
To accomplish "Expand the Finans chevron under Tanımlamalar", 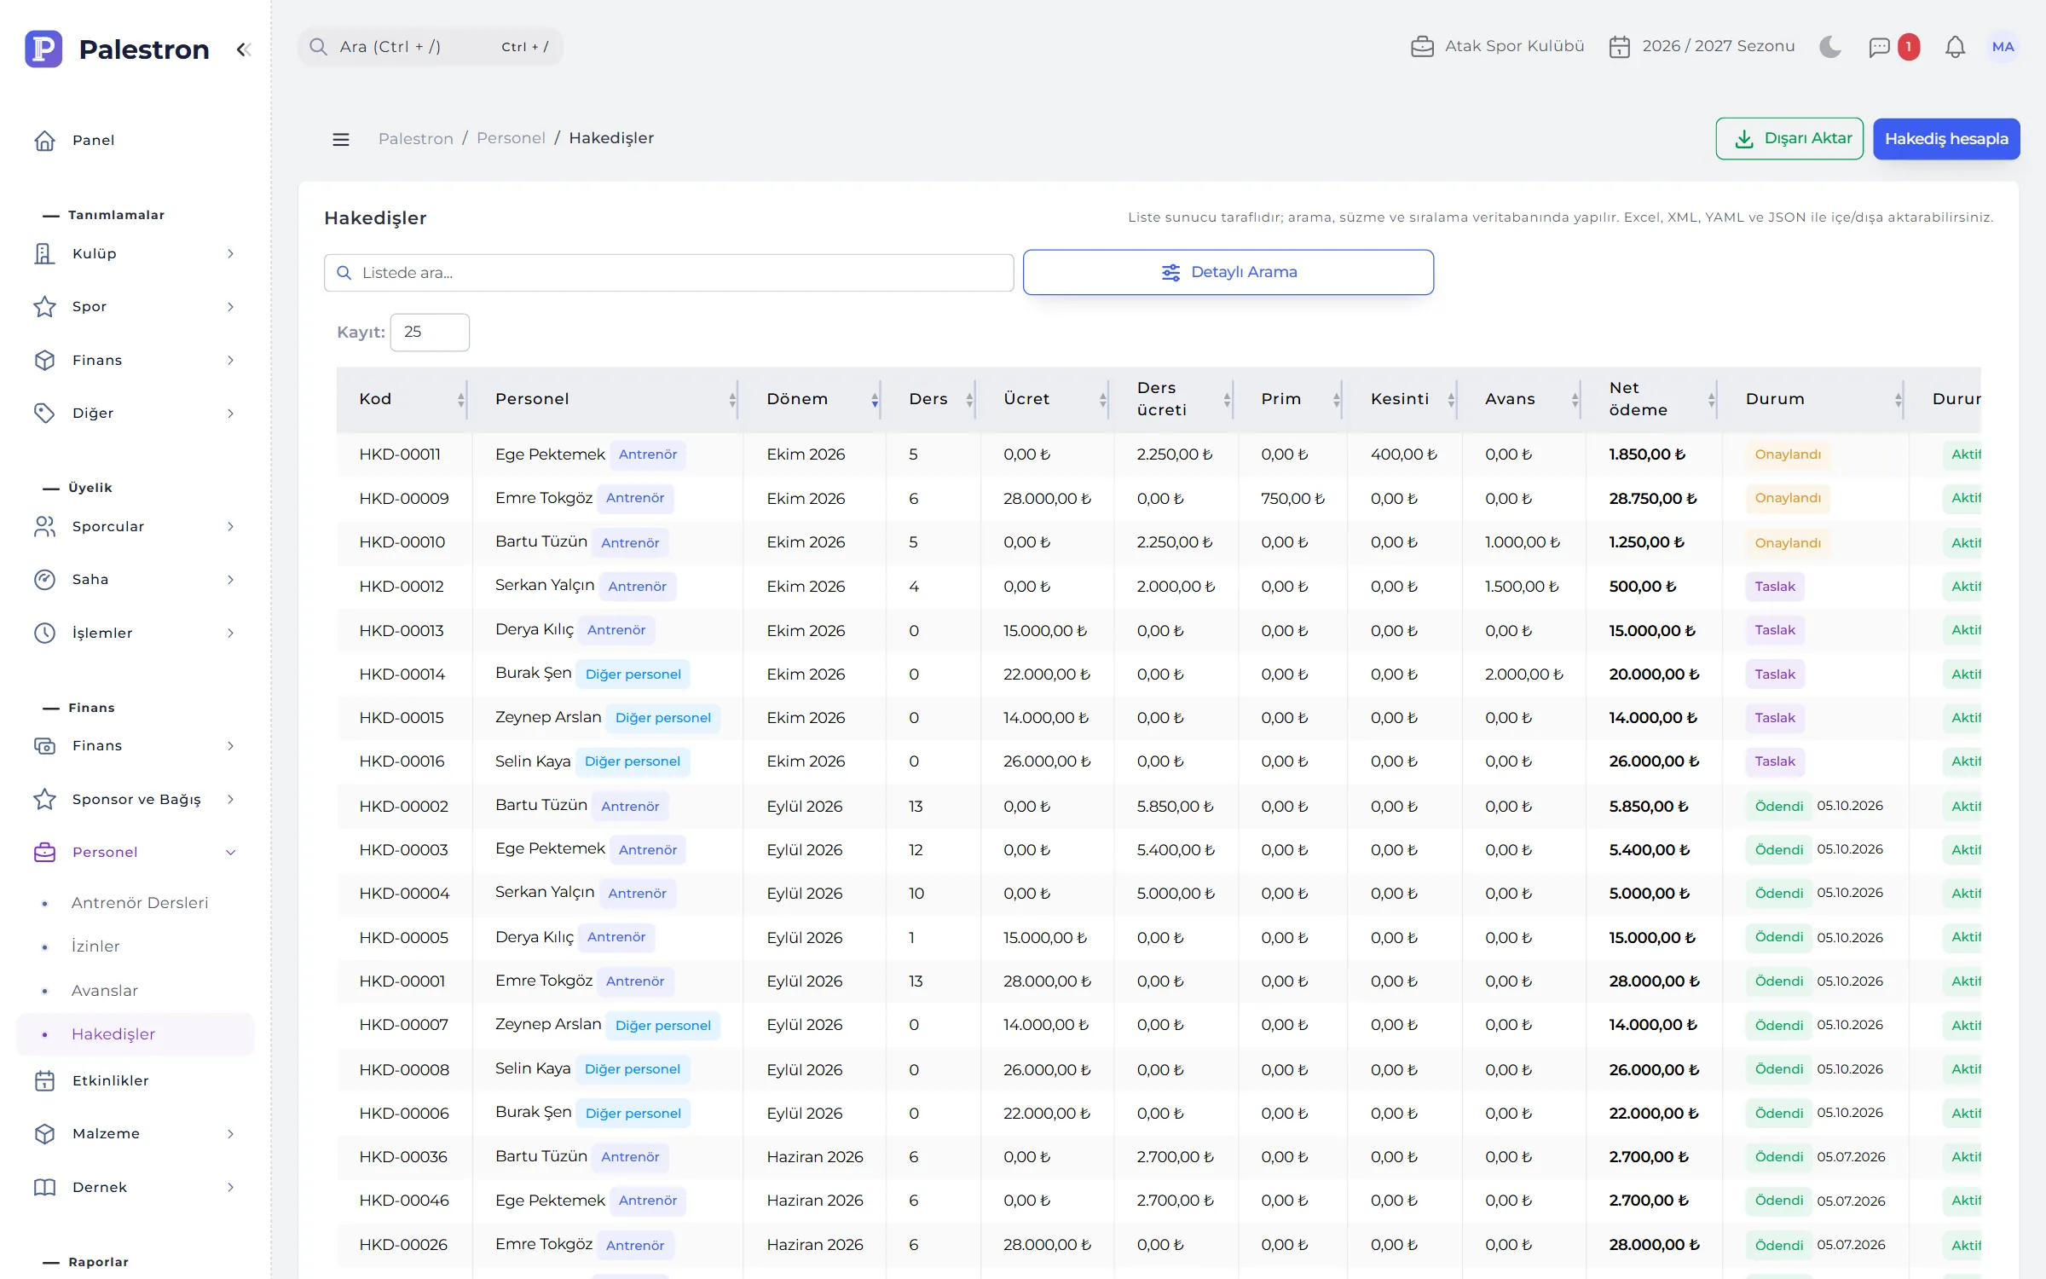I will click(230, 360).
